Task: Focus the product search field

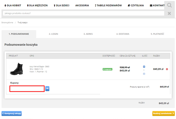Action: 84,13
